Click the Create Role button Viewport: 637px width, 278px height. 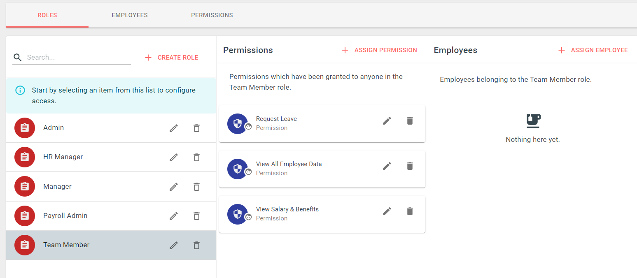[172, 58]
